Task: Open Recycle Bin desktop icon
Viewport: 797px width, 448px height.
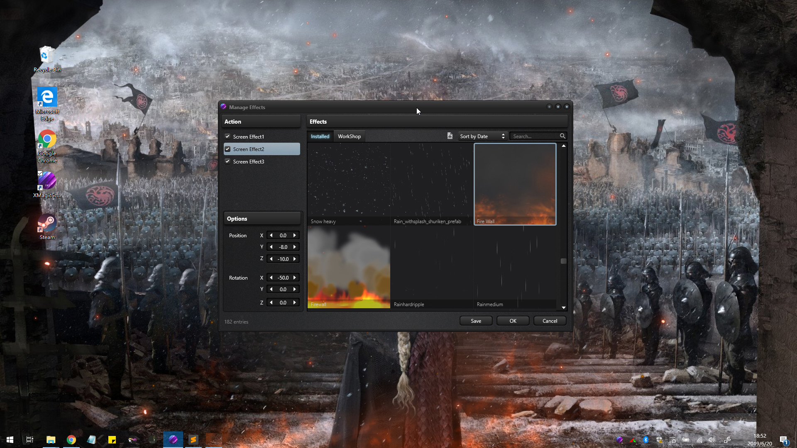Action: [x=47, y=59]
